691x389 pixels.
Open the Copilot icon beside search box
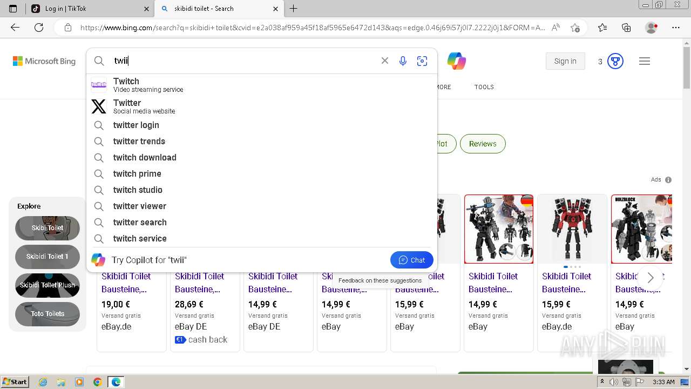click(457, 61)
